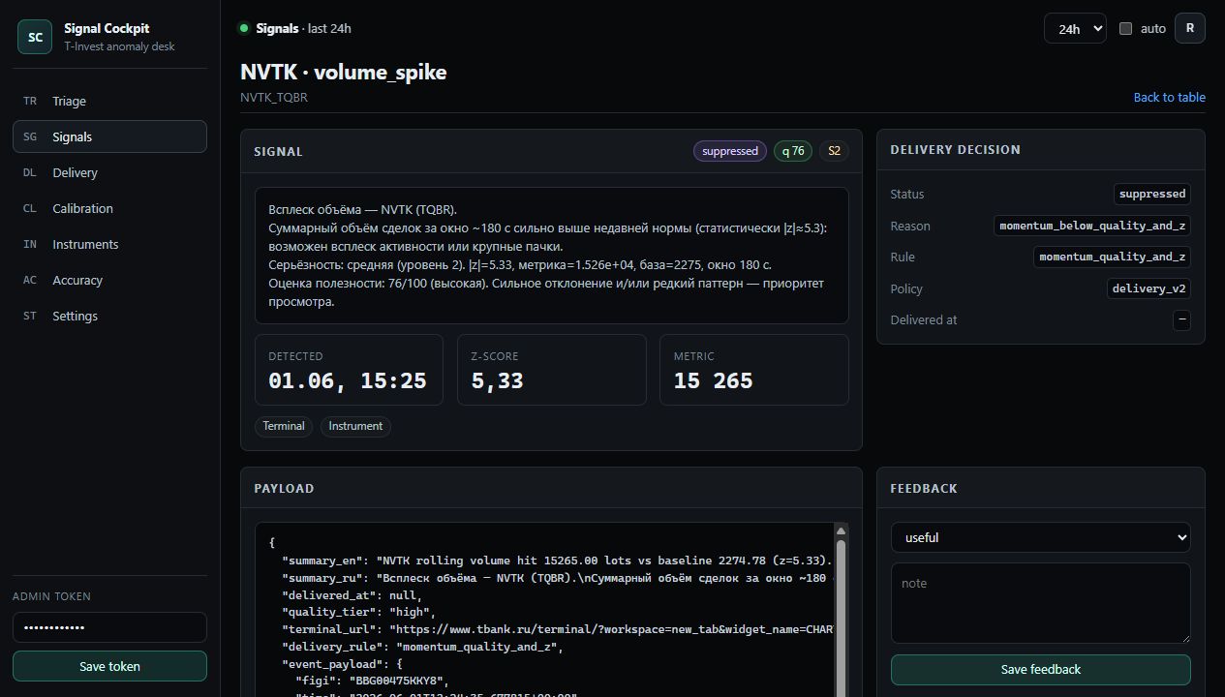This screenshot has height=697, width=1225.
Task: Focus the admin token field
Action: pyautogui.click(x=109, y=627)
